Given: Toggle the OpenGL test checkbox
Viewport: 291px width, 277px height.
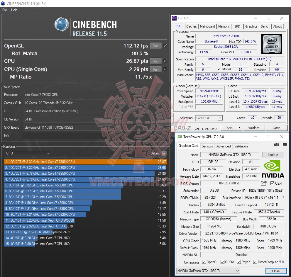Looking at the screenshot, I should (x=165, y=45).
